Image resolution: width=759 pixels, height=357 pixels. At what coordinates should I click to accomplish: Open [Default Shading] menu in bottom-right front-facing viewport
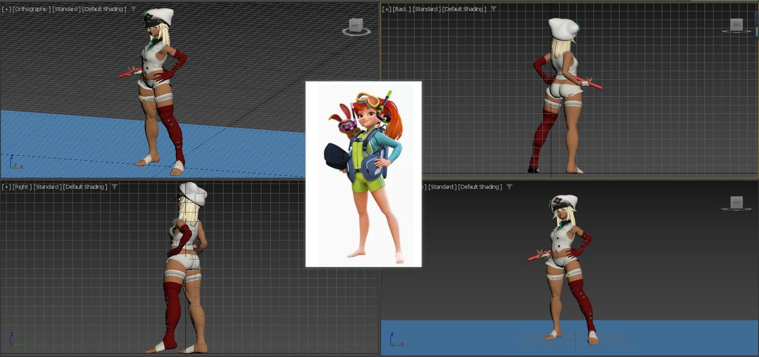pos(480,187)
